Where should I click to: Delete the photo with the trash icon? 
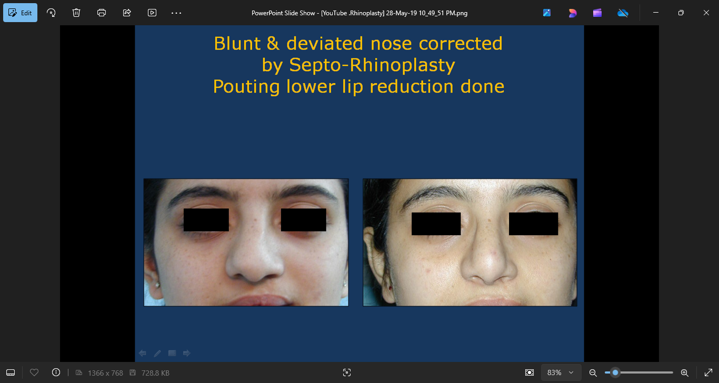click(76, 13)
